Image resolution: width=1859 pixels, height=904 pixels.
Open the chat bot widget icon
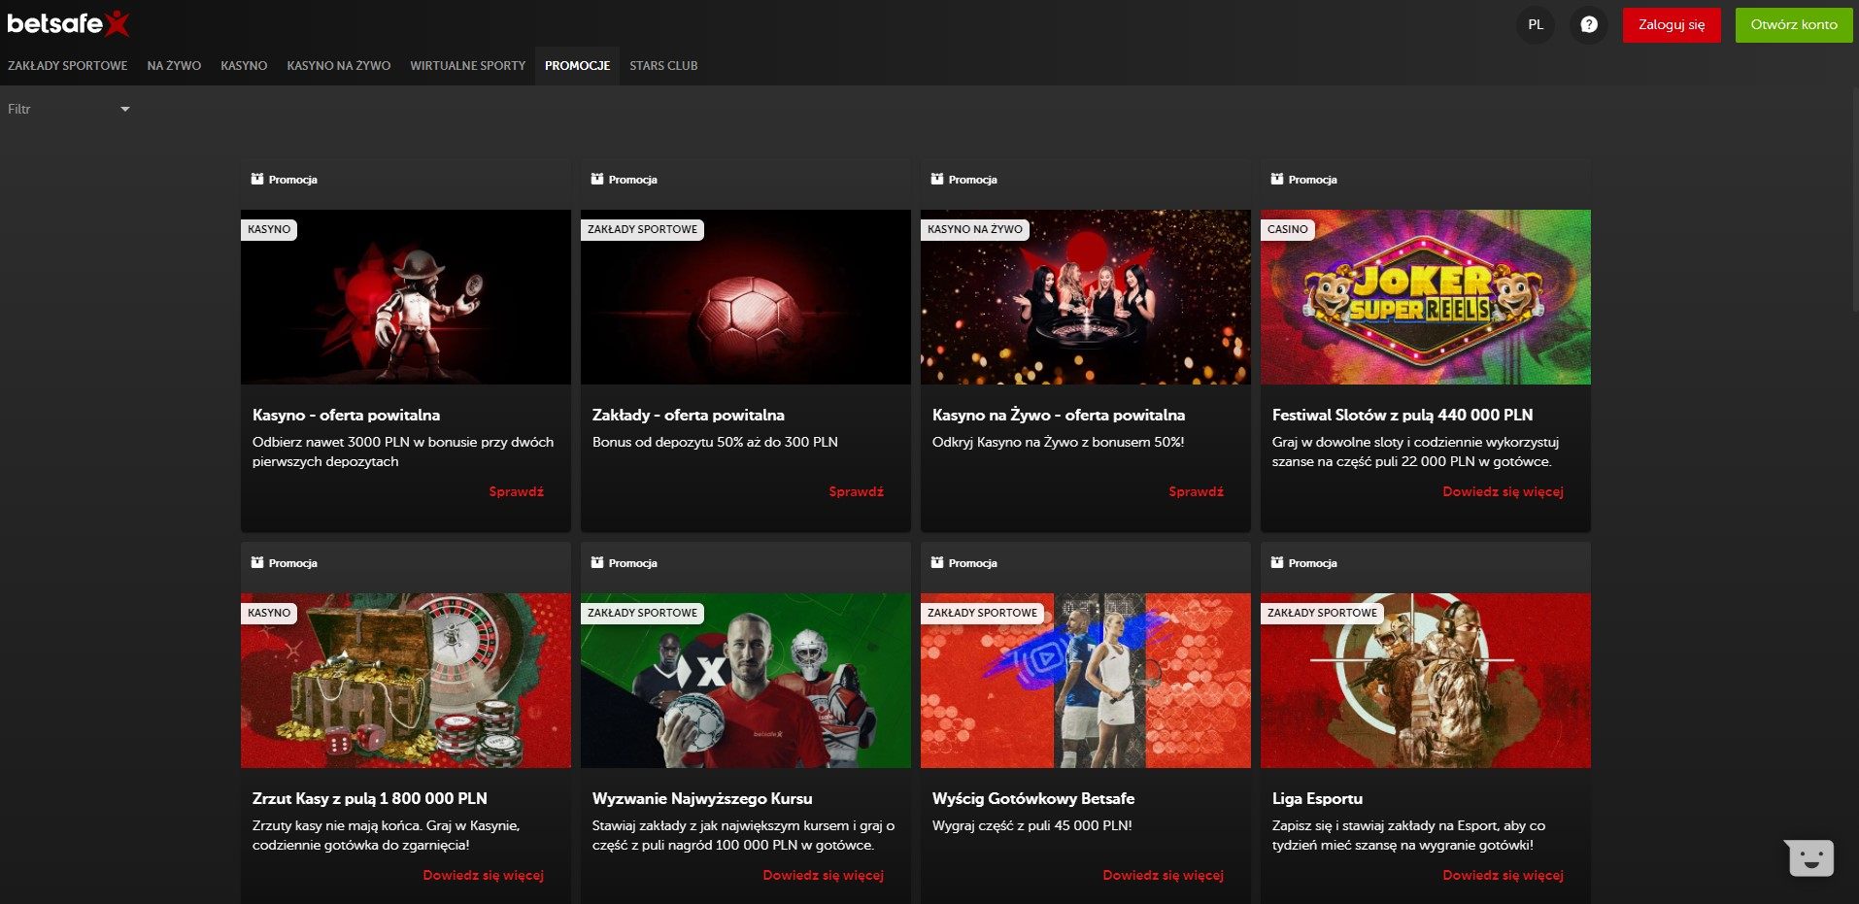pyautogui.click(x=1809, y=857)
